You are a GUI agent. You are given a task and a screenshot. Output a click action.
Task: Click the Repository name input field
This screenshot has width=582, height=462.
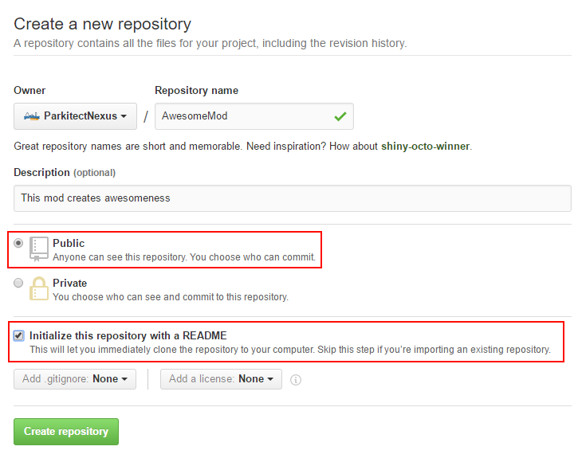(254, 116)
